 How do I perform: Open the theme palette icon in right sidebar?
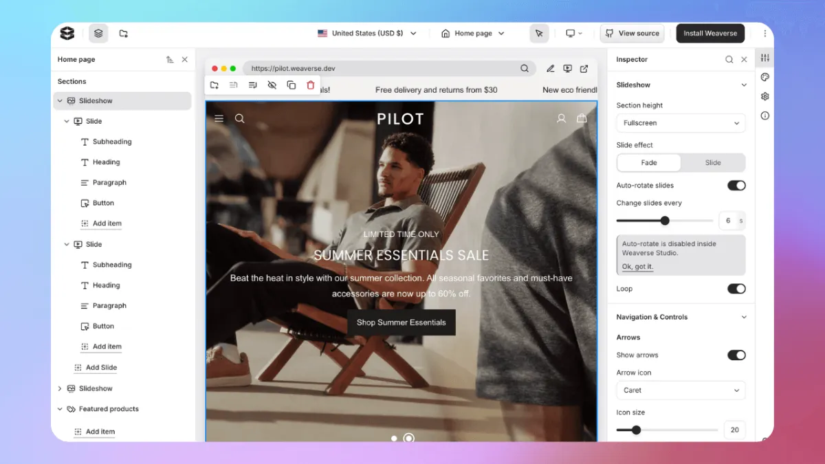coord(764,77)
